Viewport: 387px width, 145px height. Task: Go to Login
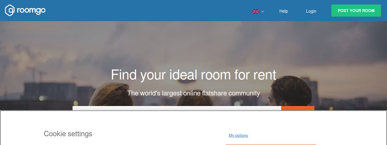coord(311,11)
